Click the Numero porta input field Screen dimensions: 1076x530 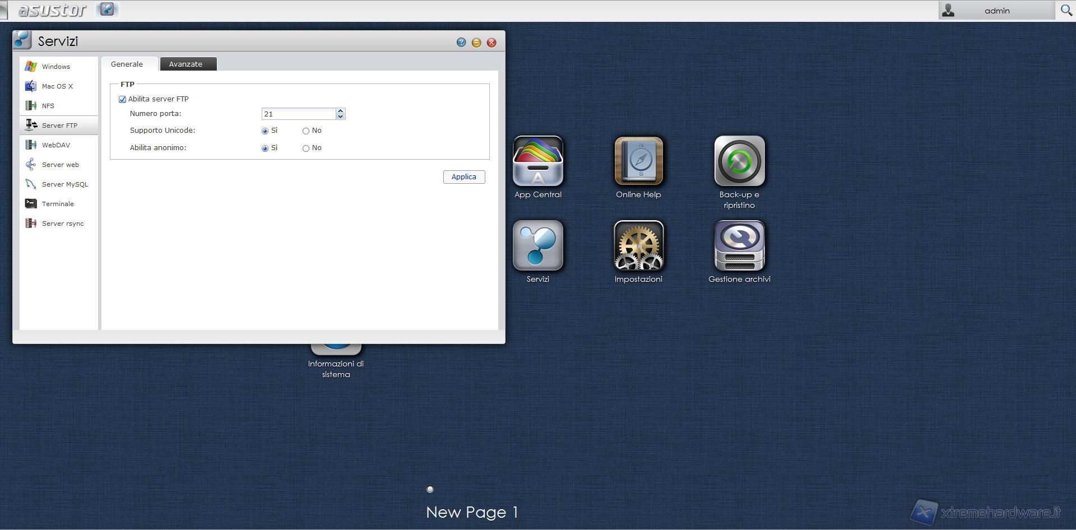[x=299, y=114]
